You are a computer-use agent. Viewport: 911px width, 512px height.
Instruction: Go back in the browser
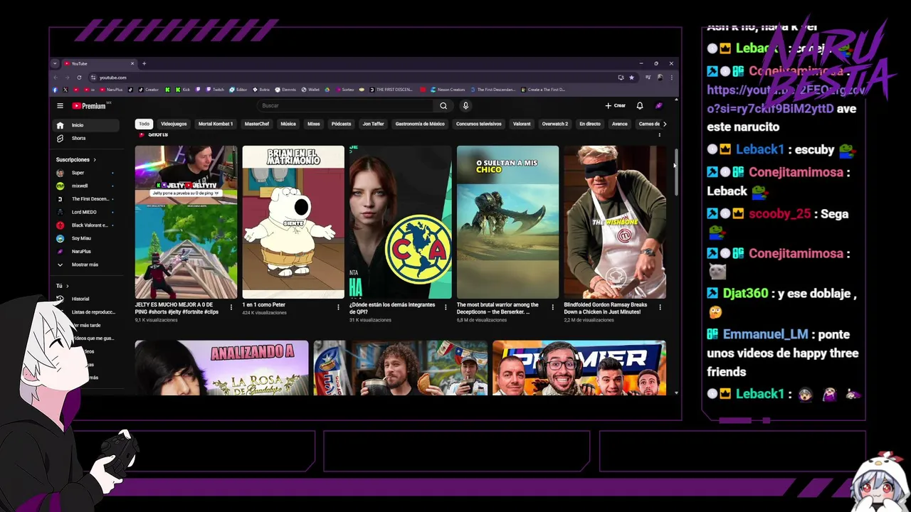[x=56, y=78]
